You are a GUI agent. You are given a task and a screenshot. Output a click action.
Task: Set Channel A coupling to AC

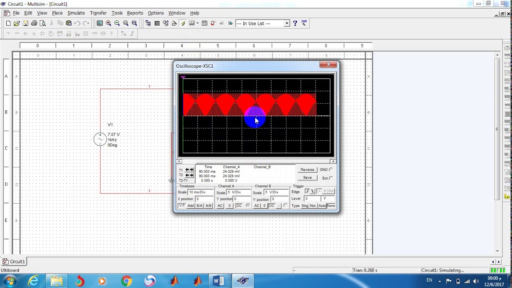tap(220, 206)
